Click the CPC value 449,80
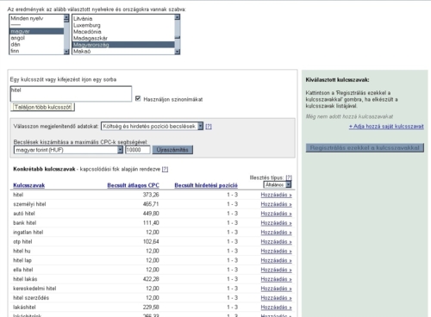The width and height of the screenshot is (431, 317). (x=151, y=214)
